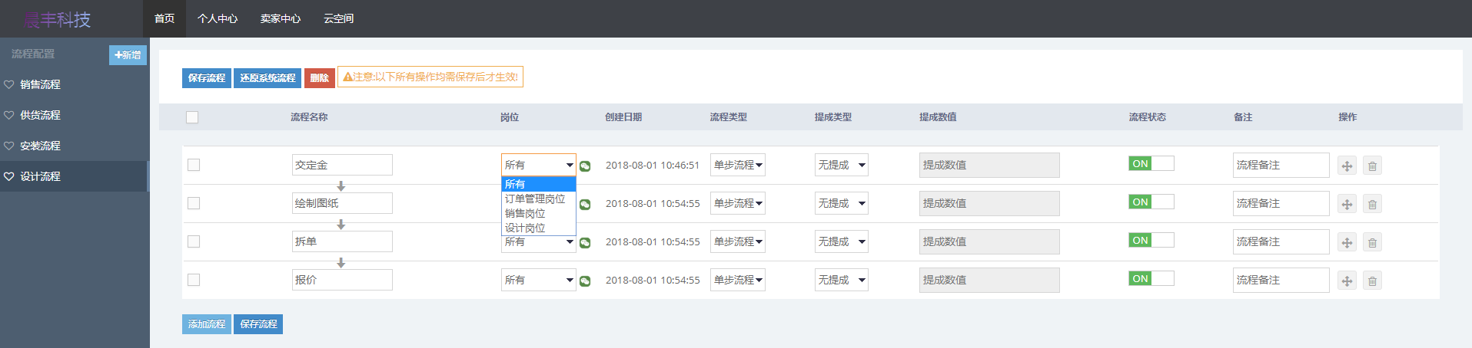Click the 添加流程 button below the table
The width and height of the screenshot is (1472, 348).
(207, 324)
